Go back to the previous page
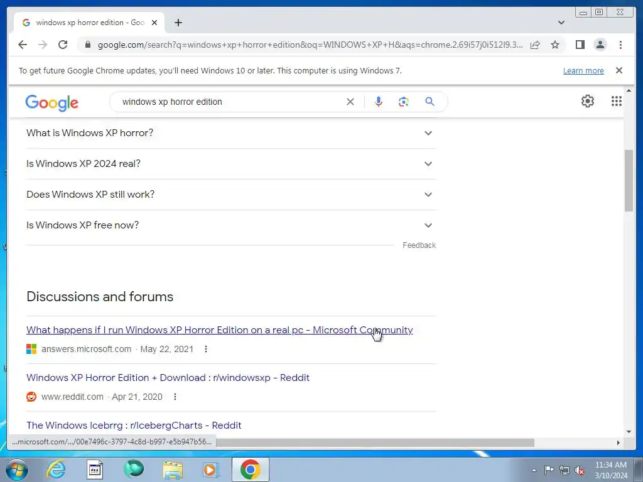The width and height of the screenshot is (643, 482). pyautogui.click(x=23, y=45)
